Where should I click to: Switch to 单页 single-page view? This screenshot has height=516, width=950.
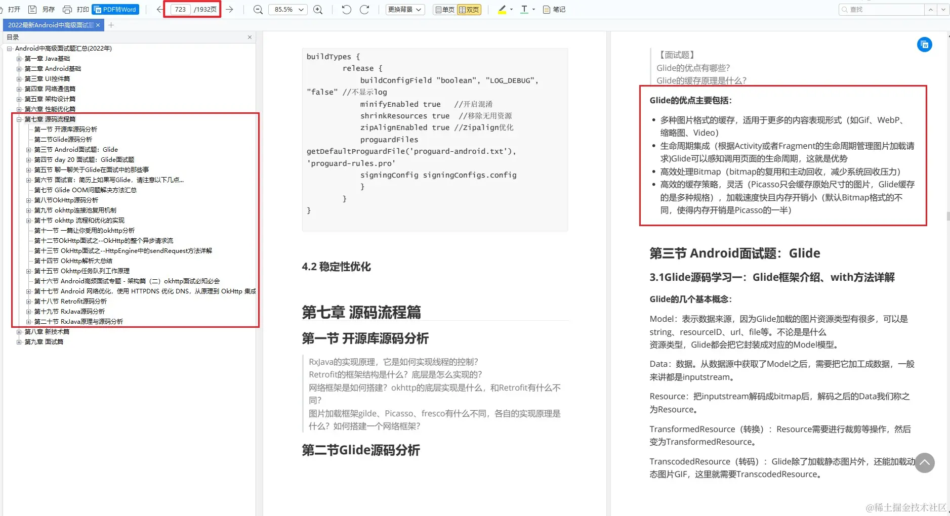[443, 9]
